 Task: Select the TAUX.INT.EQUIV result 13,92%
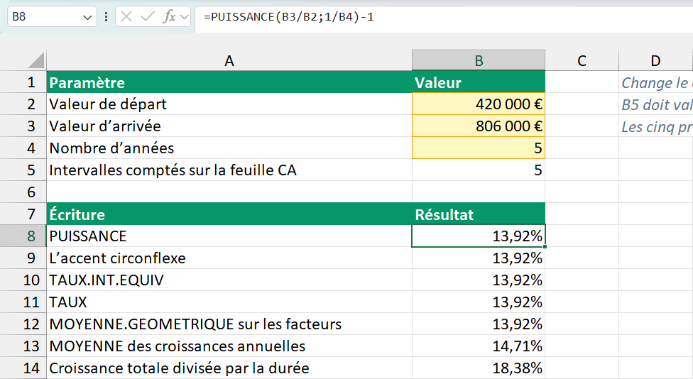[478, 280]
